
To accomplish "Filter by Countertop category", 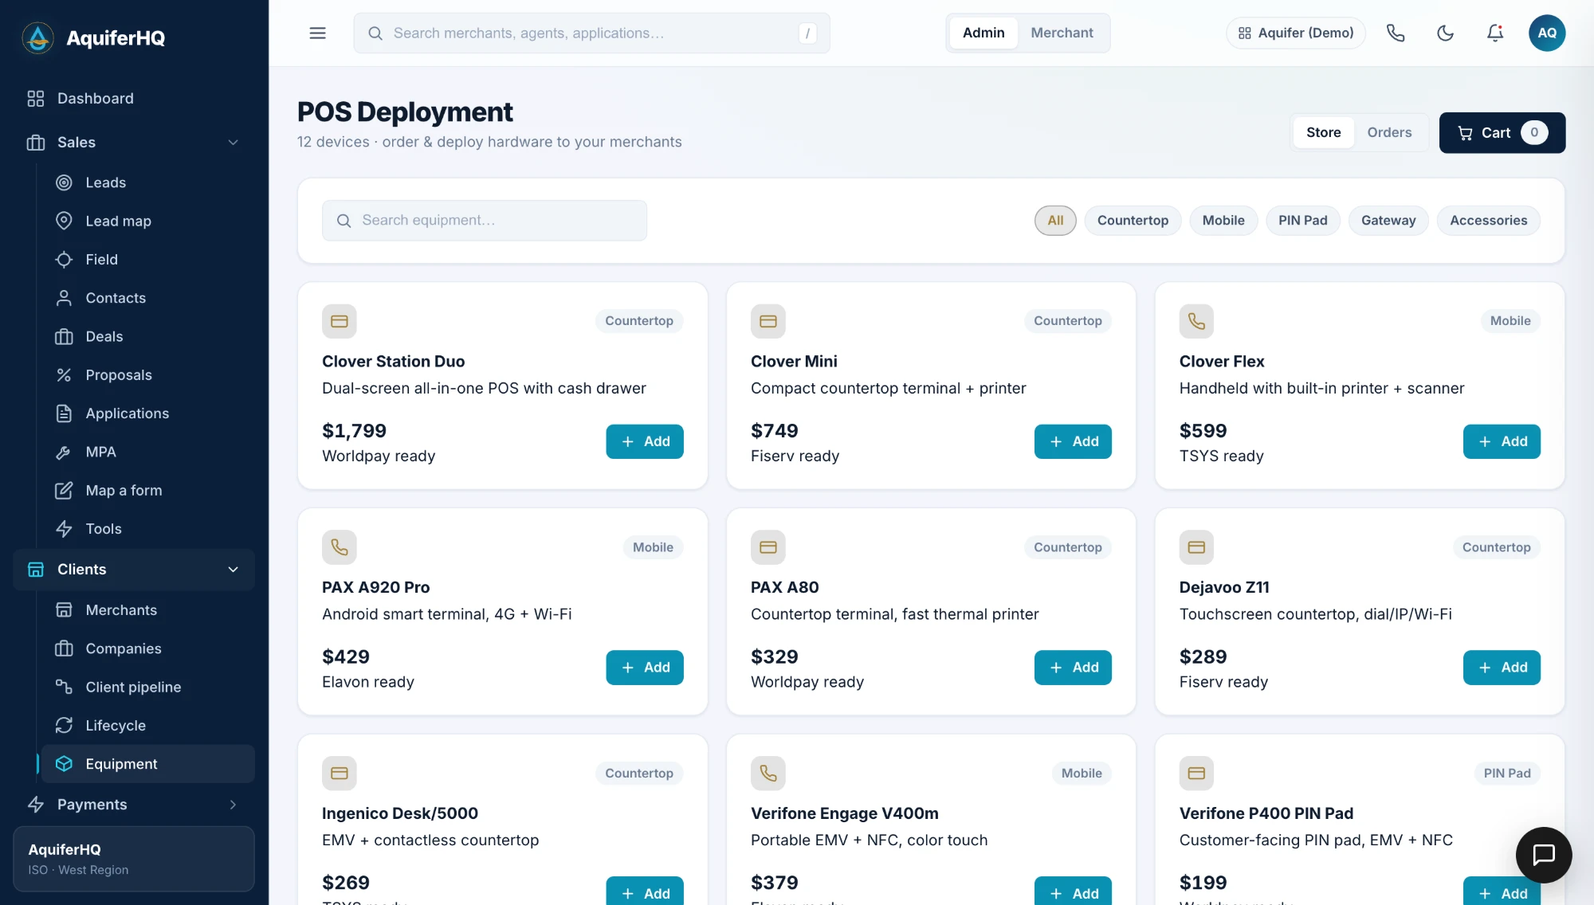I will click(x=1133, y=220).
